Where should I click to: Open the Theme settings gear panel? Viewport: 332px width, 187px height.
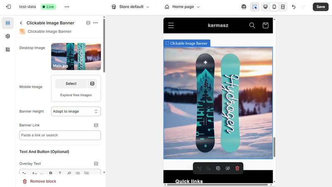tap(8, 36)
